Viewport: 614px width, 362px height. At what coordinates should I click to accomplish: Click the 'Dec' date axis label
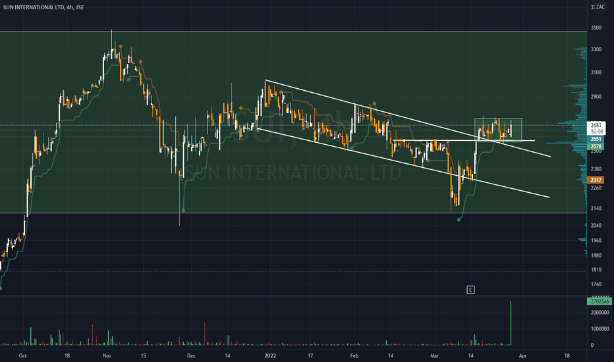point(191,355)
